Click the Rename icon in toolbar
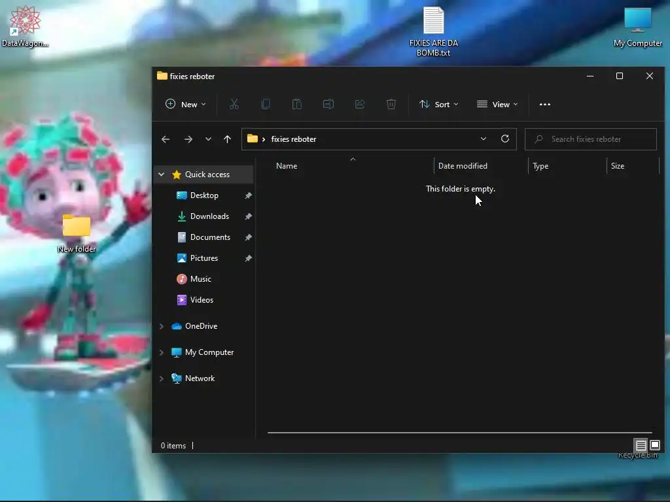 point(328,104)
